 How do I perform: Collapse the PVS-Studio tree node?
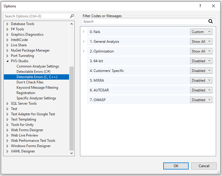pyautogui.click(x=8, y=61)
